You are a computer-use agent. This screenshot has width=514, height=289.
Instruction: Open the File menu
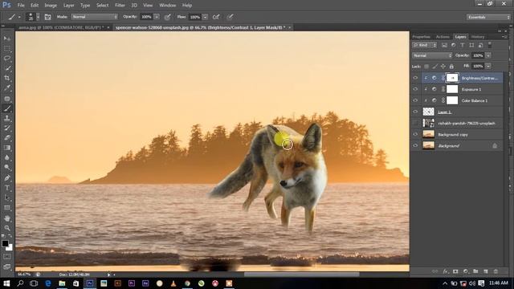click(x=21, y=6)
